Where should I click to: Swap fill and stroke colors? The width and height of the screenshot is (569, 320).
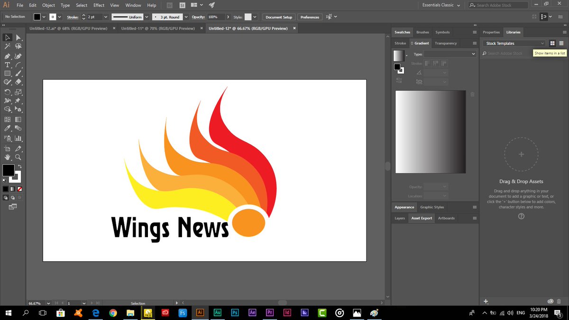20,166
